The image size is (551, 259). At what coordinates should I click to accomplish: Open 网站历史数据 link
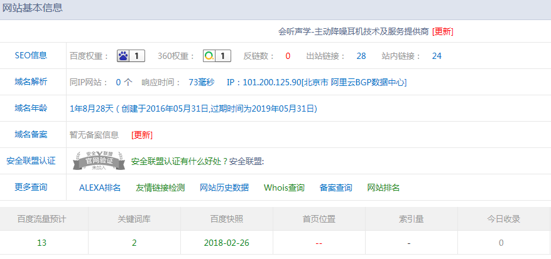tap(224, 188)
